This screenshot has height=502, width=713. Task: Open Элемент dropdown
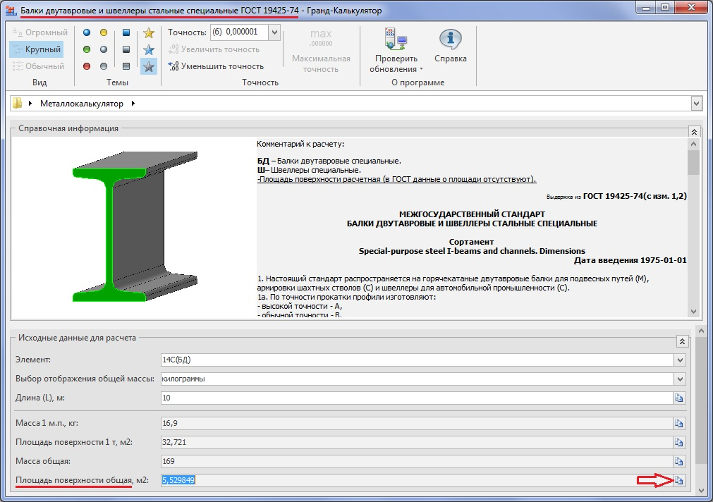680,360
